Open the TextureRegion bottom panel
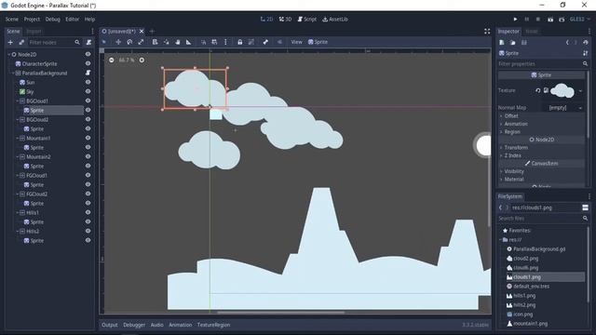Screen dimensions: 596x335 pos(213,325)
